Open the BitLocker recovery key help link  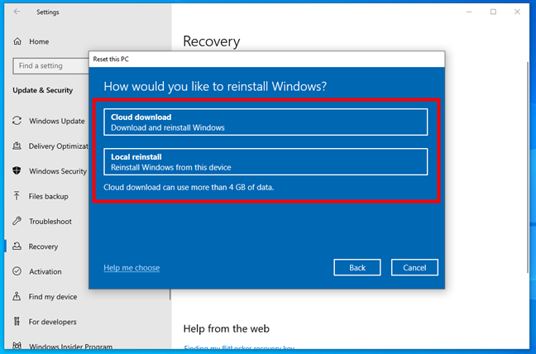tap(239, 348)
